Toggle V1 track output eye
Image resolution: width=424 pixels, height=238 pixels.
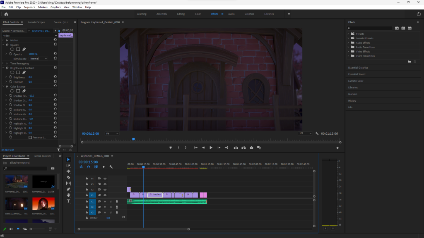105,195
